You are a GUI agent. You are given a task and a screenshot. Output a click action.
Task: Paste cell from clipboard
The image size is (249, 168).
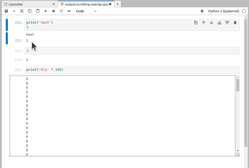tap(37, 11)
